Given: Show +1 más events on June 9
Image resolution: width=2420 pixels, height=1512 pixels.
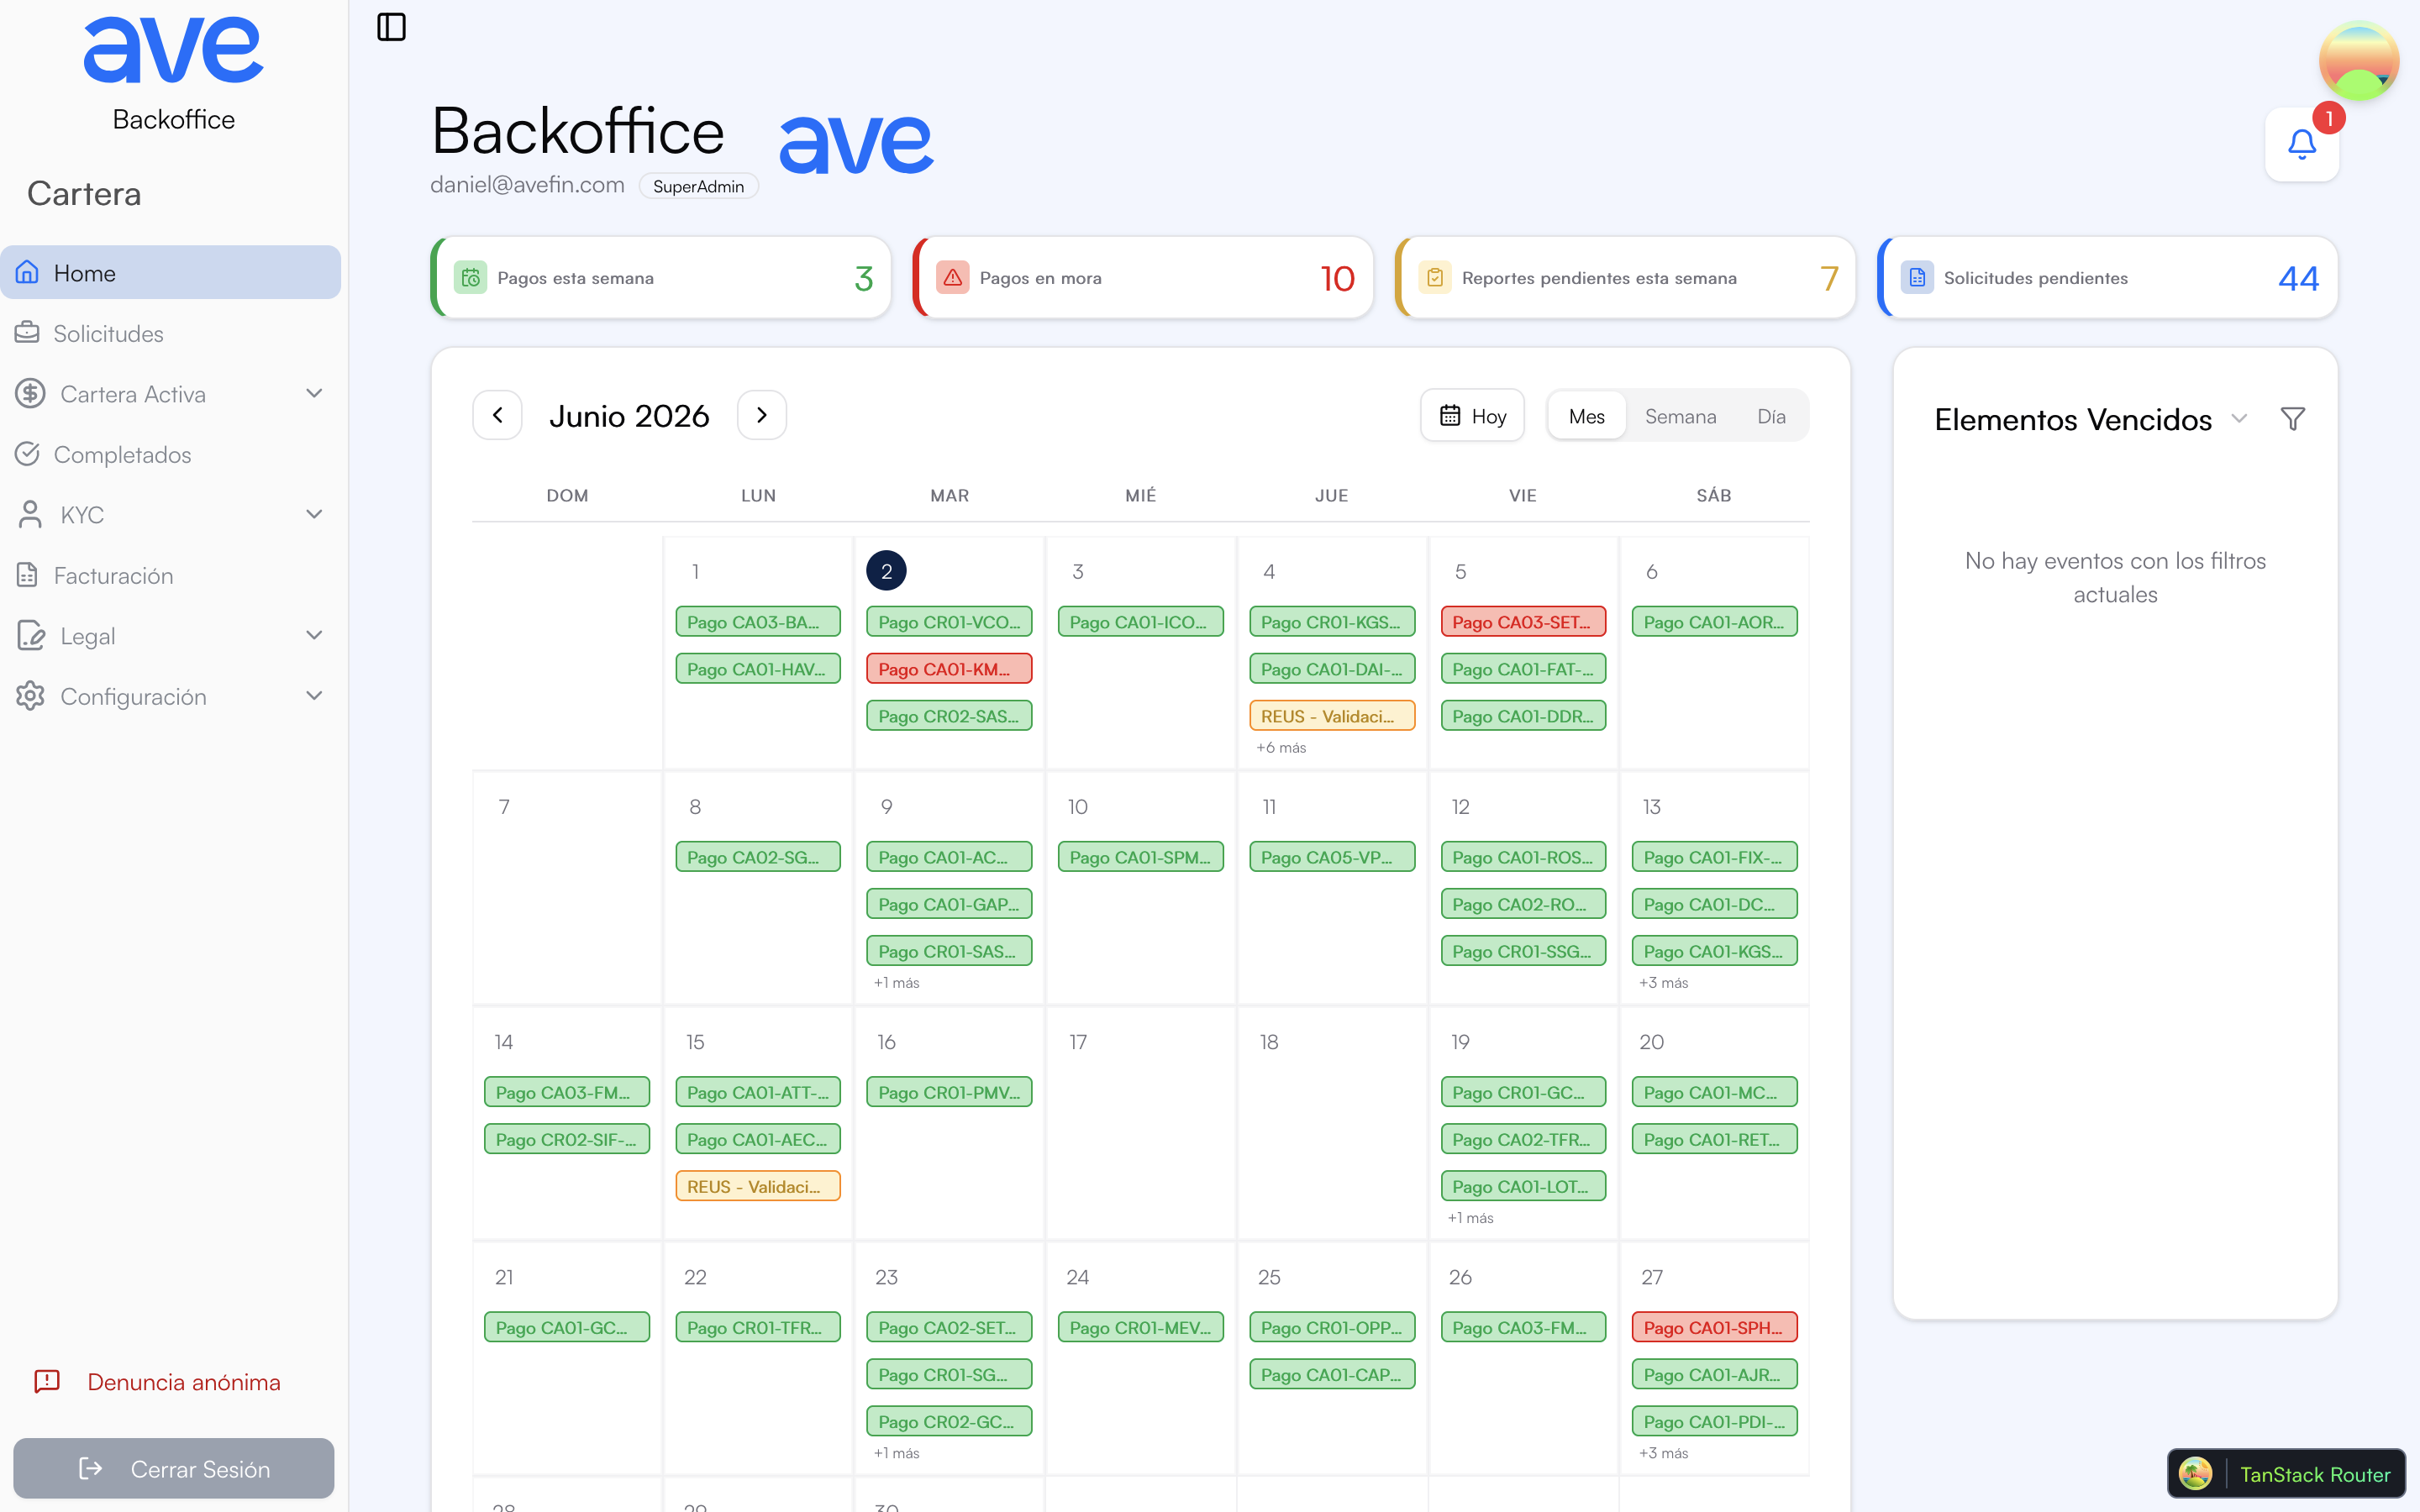Looking at the screenshot, I should [896, 982].
